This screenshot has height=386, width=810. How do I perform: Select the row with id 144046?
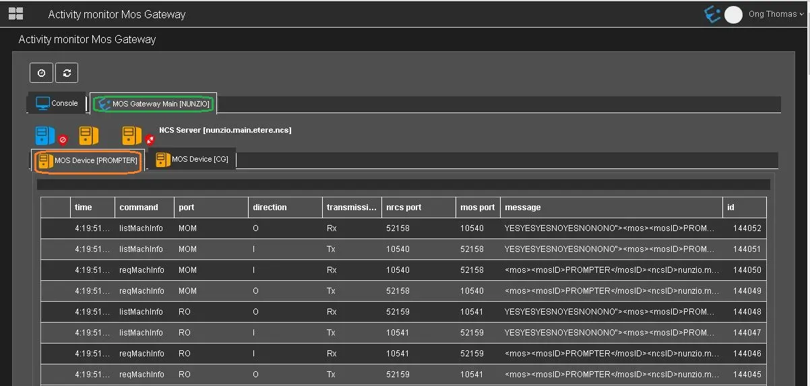coord(403,354)
